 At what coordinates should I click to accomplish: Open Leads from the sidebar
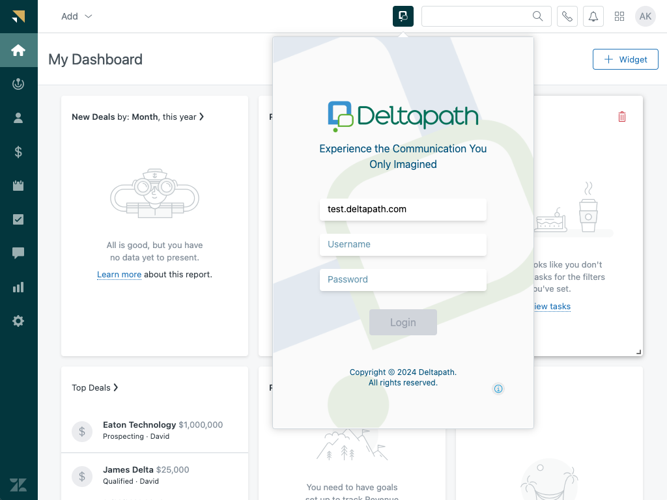(x=18, y=83)
